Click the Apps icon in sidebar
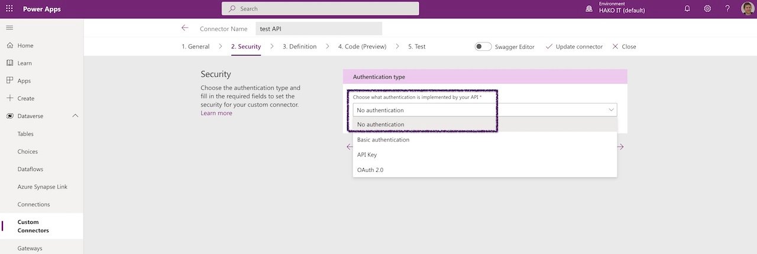Screen dimensions: 757x254 [9, 80]
